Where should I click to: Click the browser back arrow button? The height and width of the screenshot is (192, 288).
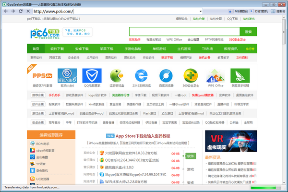6,11
